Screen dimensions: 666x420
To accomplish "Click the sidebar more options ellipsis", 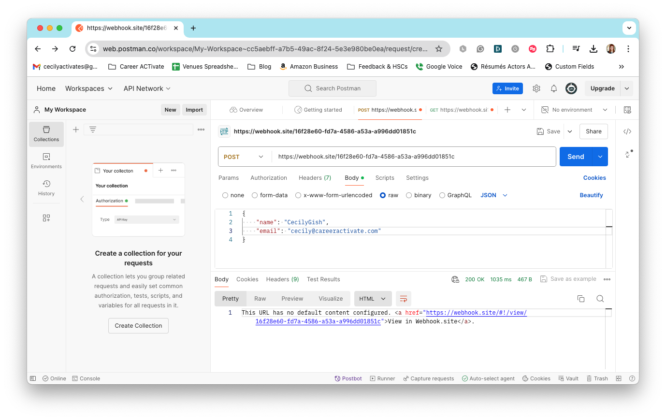I will (x=201, y=130).
